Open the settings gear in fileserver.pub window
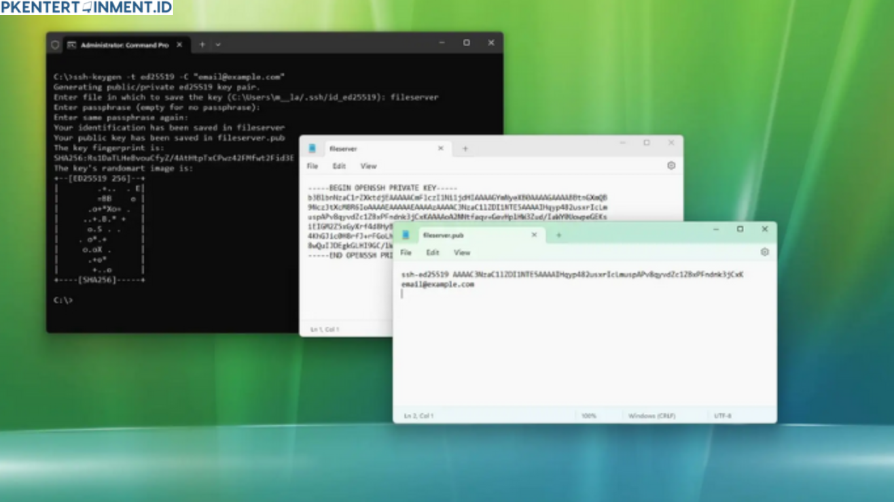This screenshot has height=502, width=894. pos(764,252)
